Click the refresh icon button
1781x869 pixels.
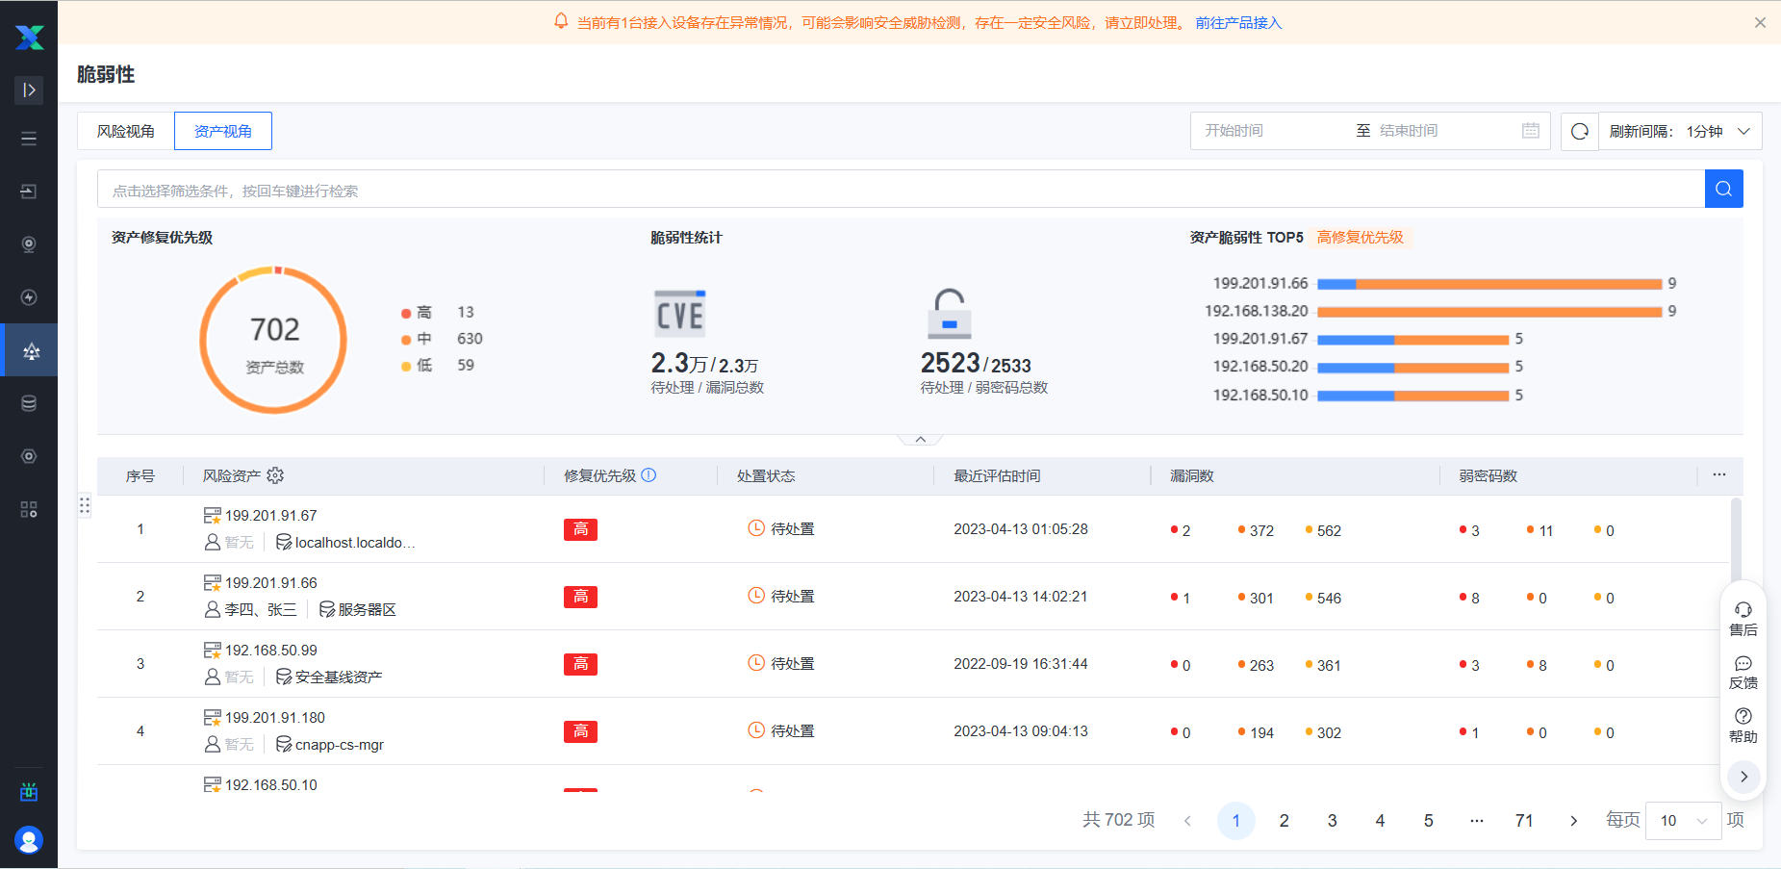pos(1579,131)
